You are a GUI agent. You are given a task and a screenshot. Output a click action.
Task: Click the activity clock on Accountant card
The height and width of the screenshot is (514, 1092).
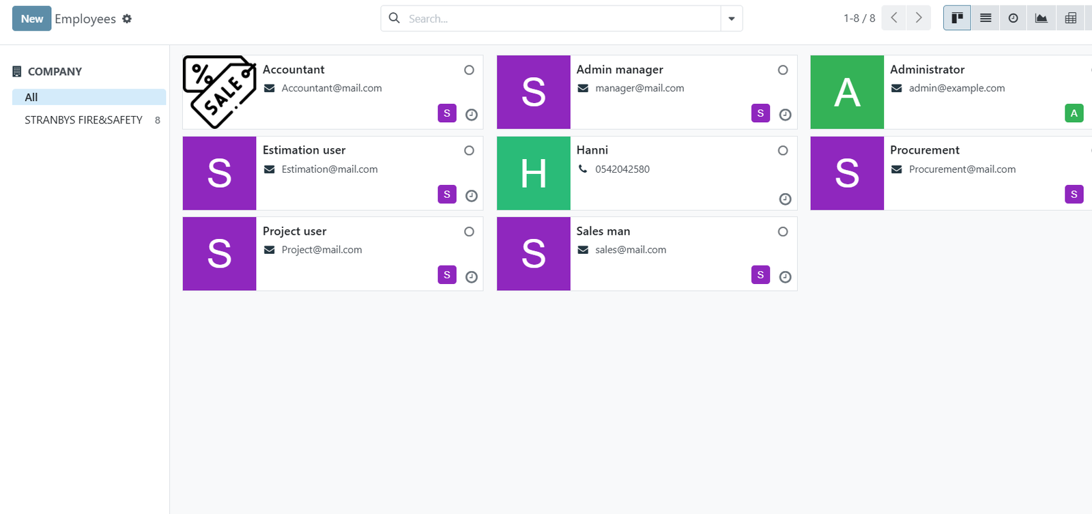pyautogui.click(x=471, y=115)
